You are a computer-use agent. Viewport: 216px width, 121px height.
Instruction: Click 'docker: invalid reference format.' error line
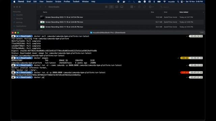29,68
